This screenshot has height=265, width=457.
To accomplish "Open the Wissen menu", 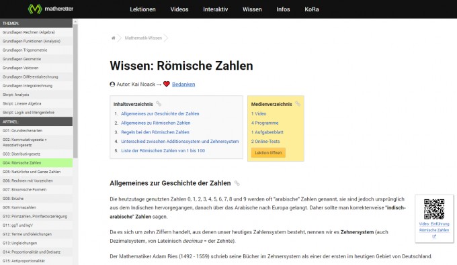I will click(252, 9).
